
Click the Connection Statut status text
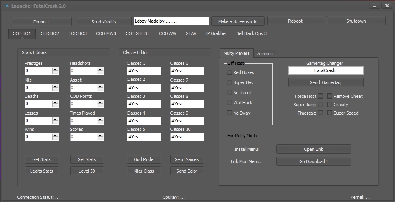(39, 198)
